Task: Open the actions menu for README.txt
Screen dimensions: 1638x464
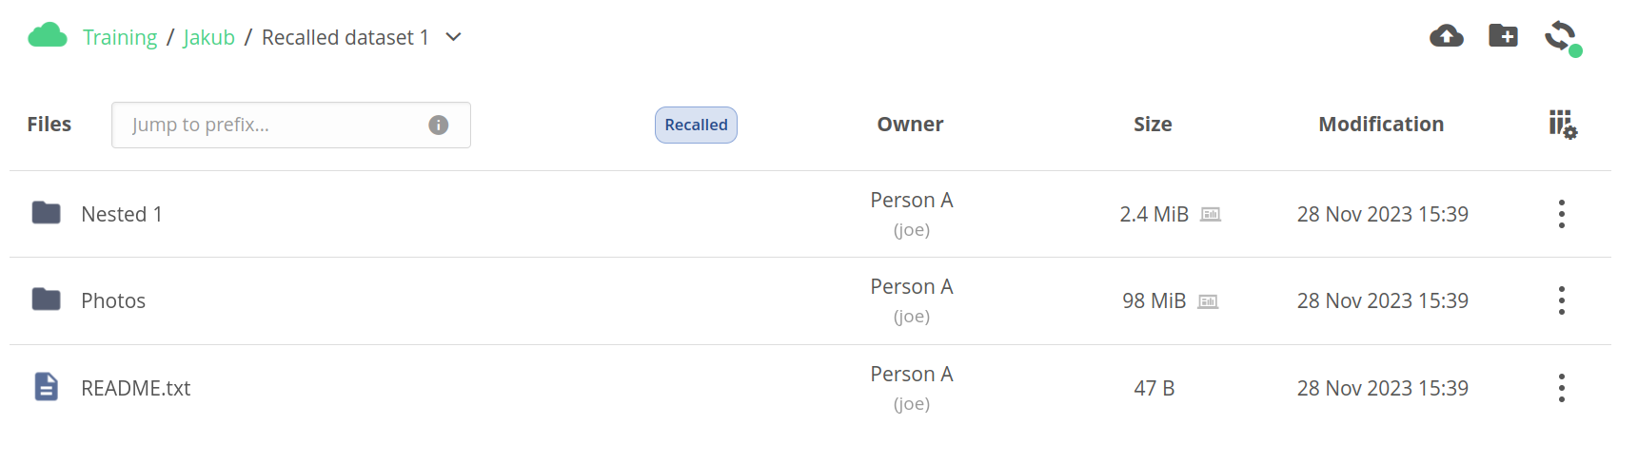Action: pyautogui.click(x=1562, y=388)
